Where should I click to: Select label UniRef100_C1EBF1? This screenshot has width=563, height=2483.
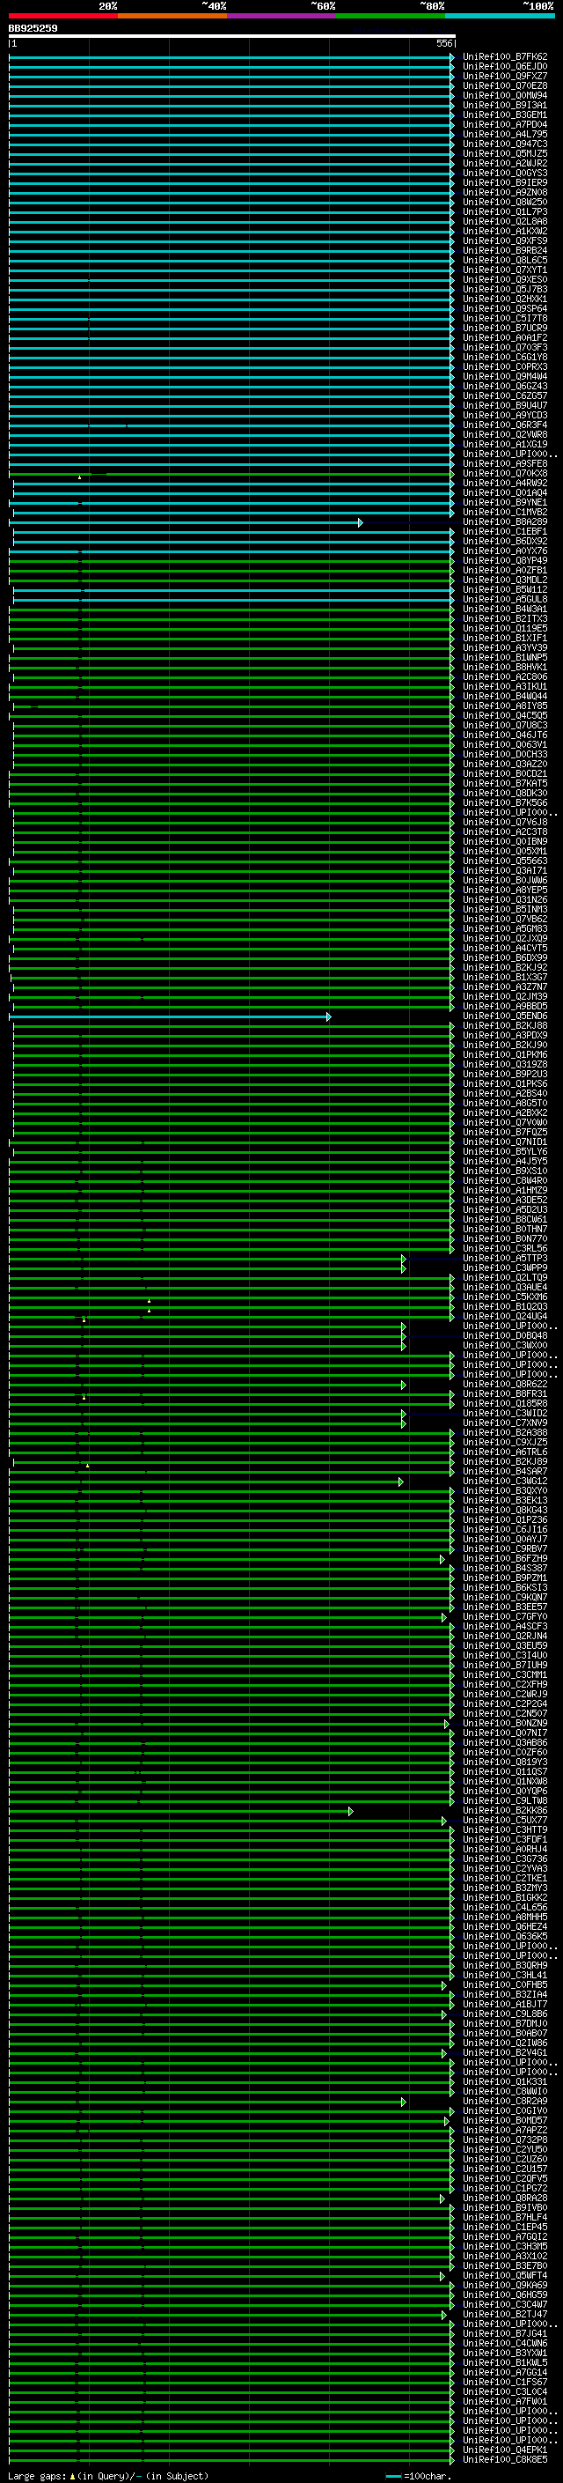pos(505,532)
